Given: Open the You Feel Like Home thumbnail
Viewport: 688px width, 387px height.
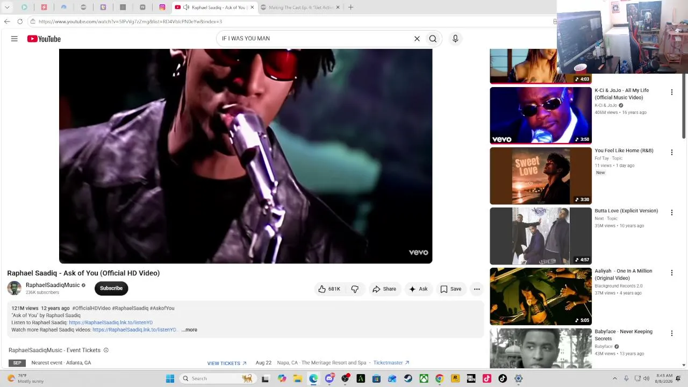Looking at the screenshot, I should [x=541, y=176].
